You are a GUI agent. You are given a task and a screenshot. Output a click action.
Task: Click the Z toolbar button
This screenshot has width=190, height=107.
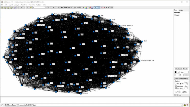point(21,7)
